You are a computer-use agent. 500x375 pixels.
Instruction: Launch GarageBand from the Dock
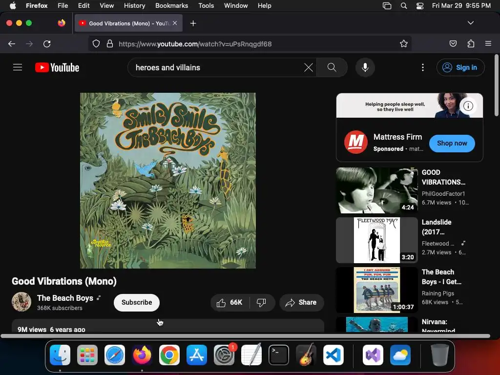click(306, 355)
